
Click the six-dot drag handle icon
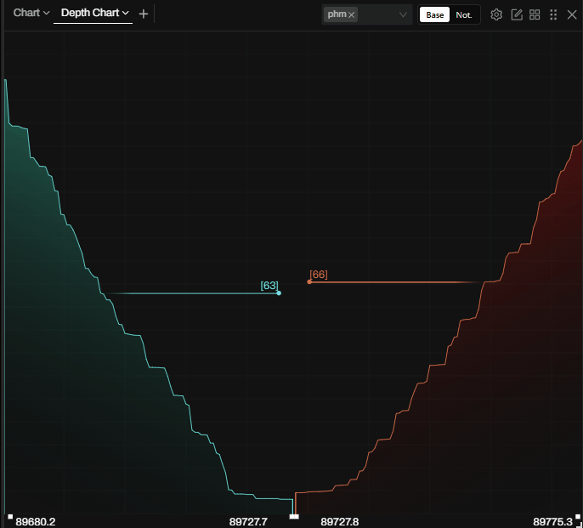click(553, 14)
